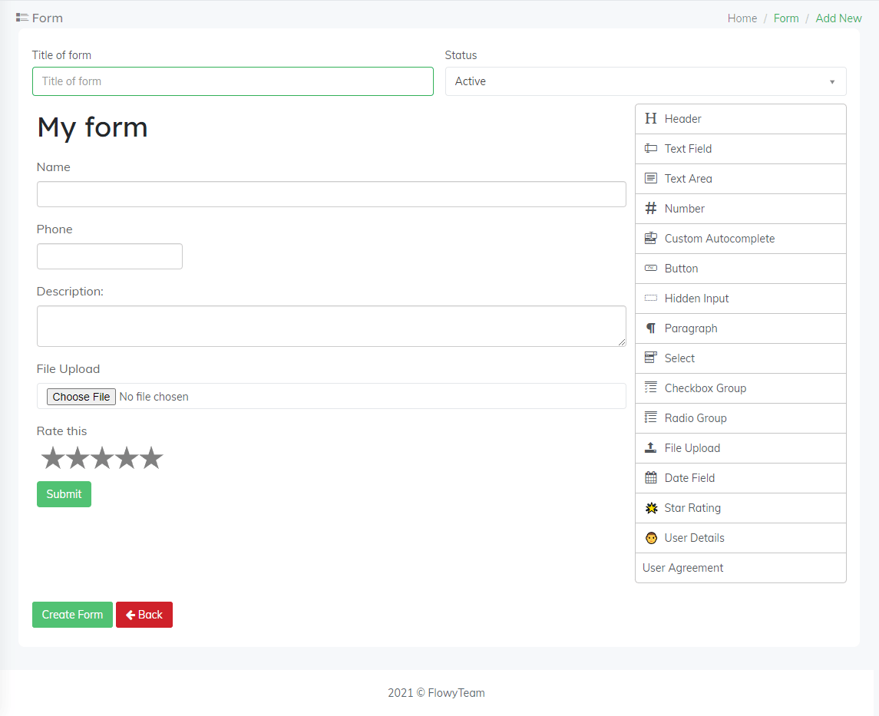Click the Choose File button
The image size is (879, 716).
click(x=81, y=397)
